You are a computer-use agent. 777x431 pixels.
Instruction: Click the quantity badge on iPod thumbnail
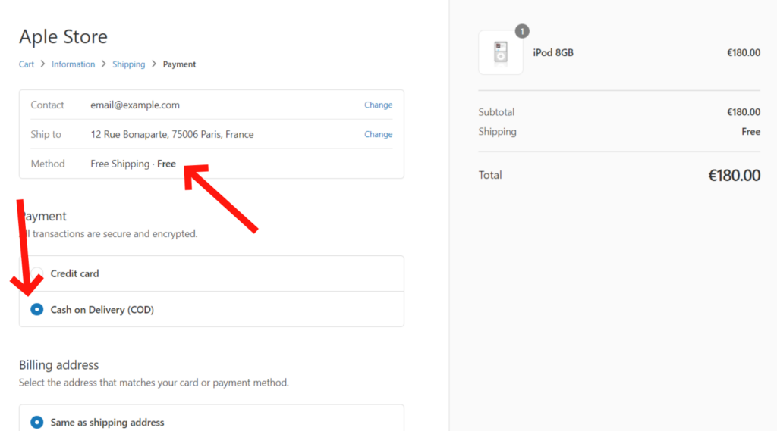click(522, 31)
